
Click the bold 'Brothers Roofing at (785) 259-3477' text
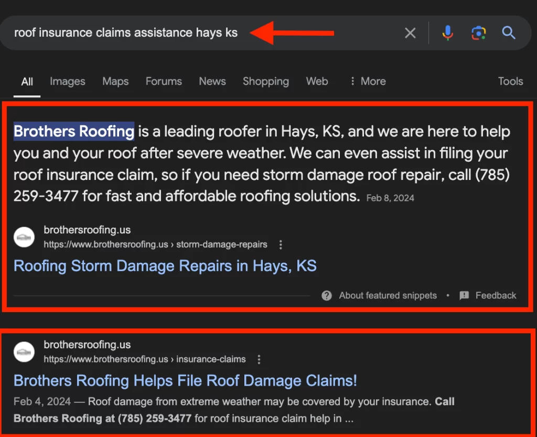point(102,419)
